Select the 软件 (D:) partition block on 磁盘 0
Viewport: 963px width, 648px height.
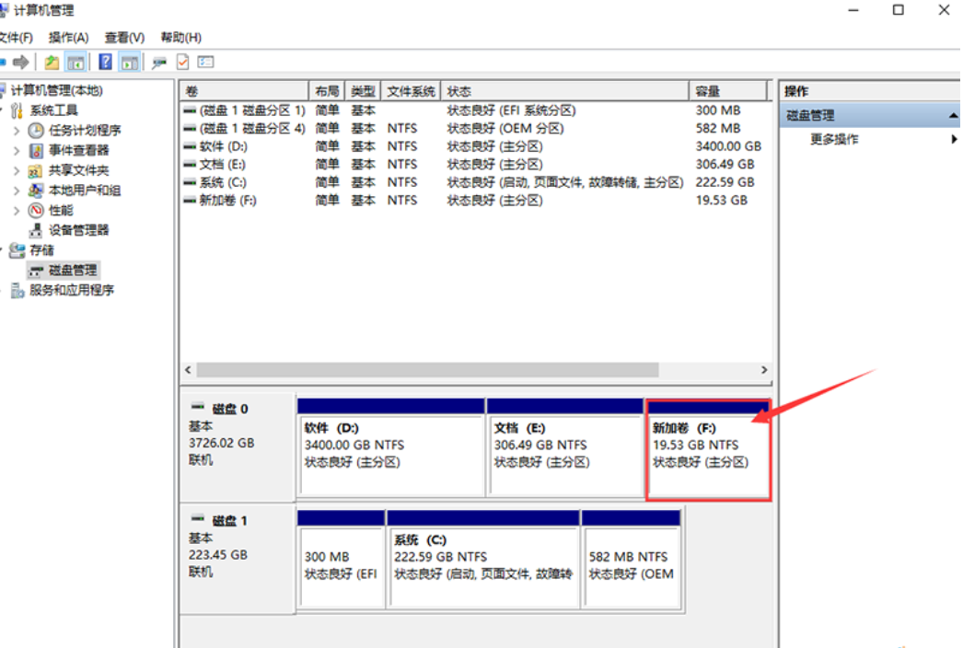point(390,447)
